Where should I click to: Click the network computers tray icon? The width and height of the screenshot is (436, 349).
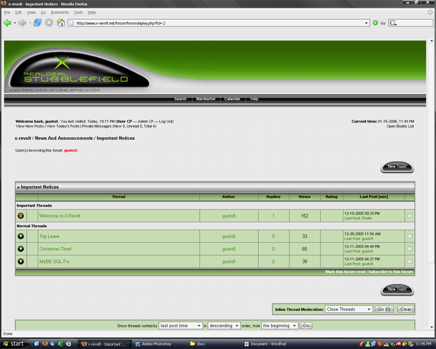pos(373,344)
